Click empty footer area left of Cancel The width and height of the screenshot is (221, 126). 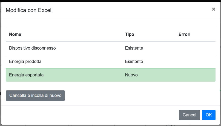point(90,115)
